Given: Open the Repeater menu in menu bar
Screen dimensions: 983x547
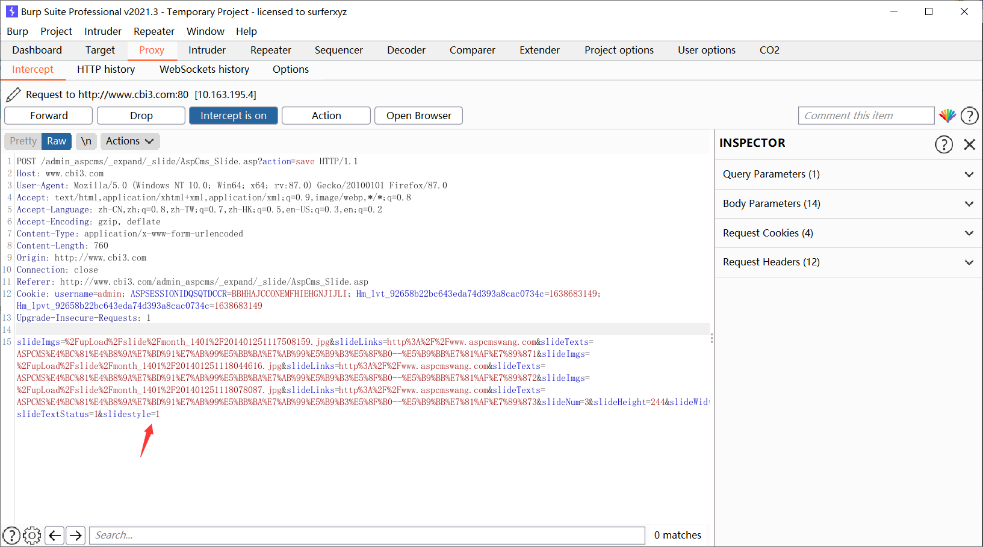Looking at the screenshot, I should [x=154, y=31].
